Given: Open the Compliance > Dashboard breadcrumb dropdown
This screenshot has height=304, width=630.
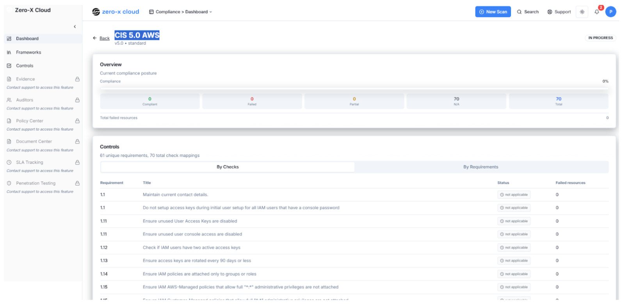Looking at the screenshot, I should click(180, 12).
